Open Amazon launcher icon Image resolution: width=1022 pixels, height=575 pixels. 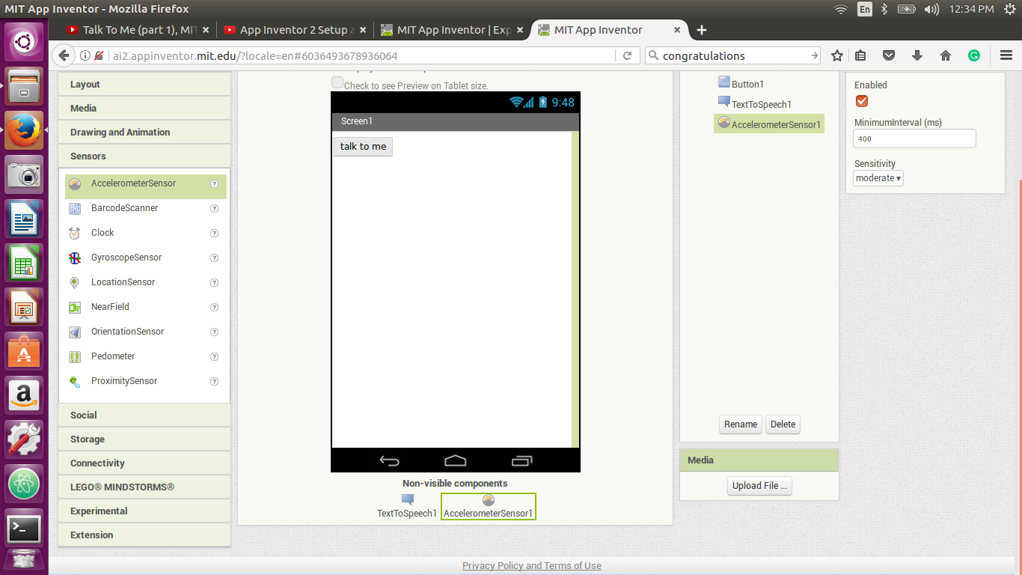(25, 396)
